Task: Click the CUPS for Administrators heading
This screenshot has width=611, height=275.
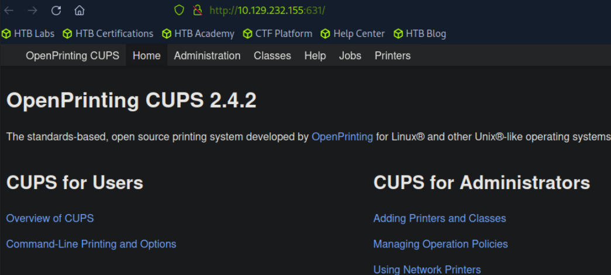Action: [x=482, y=183]
